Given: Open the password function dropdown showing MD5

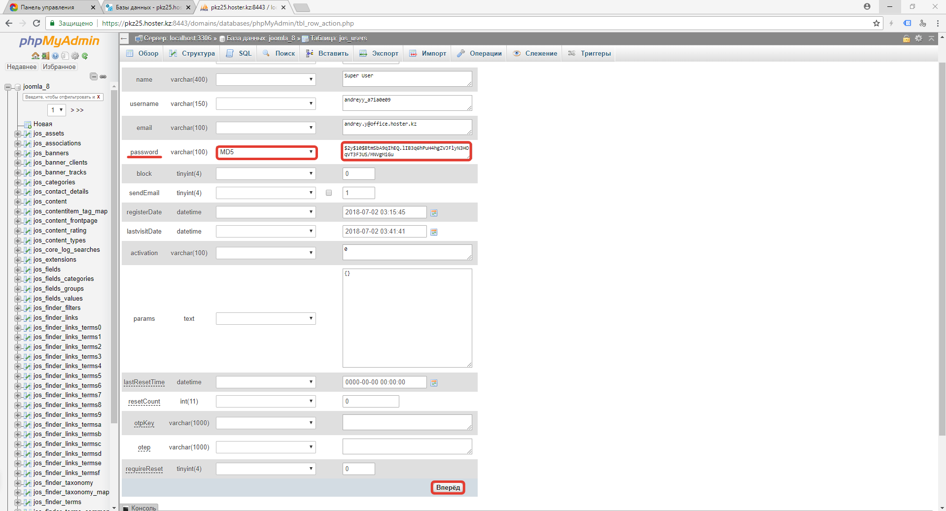Looking at the screenshot, I should pos(266,152).
